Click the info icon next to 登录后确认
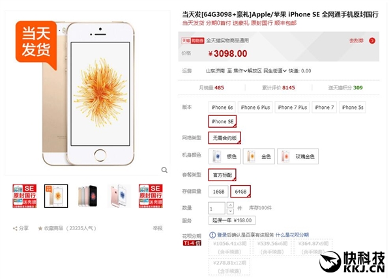The width and height of the screenshot is (391, 279). coord(212,235)
